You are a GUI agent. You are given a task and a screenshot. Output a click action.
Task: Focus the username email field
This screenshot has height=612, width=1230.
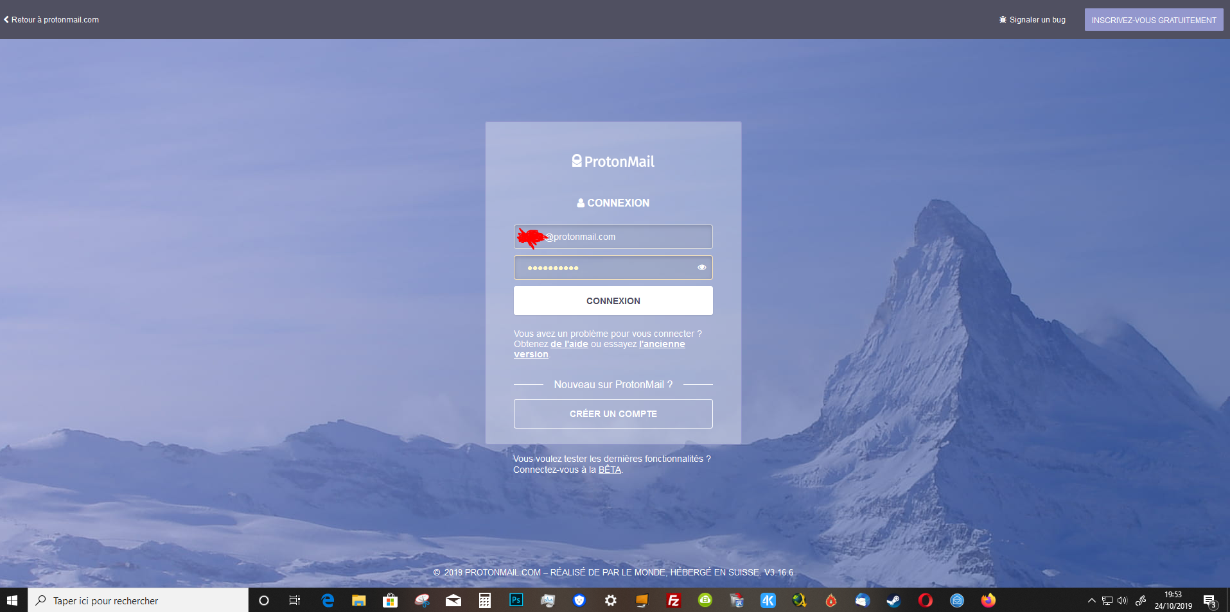tap(613, 237)
